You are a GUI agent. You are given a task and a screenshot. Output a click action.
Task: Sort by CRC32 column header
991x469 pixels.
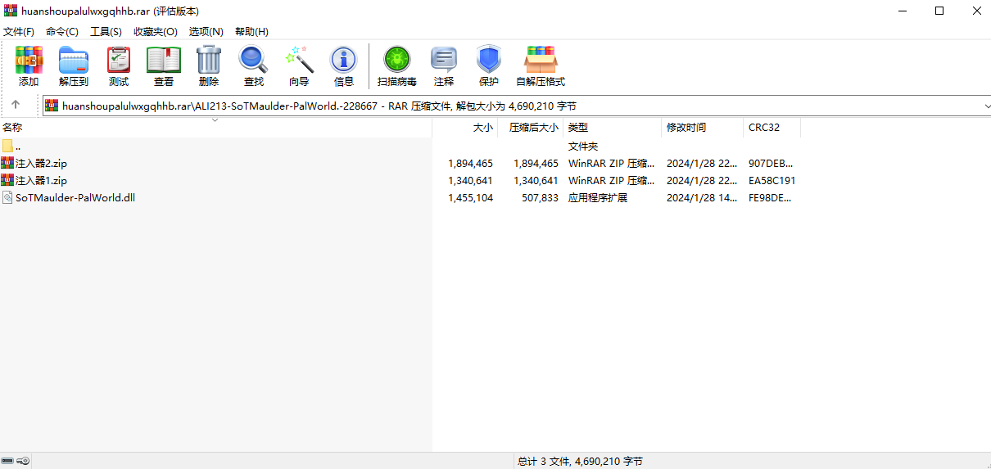pyautogui.click(x=772, y=128)
